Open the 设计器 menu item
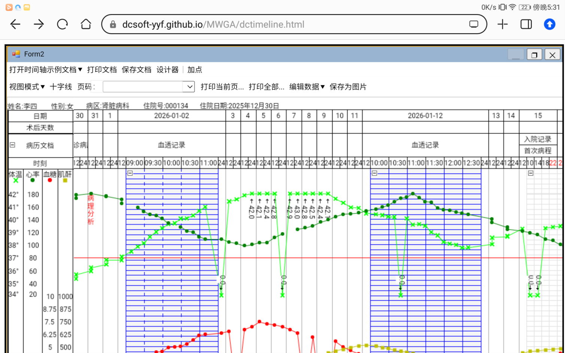The image size is (565, 353). point(167,70)
